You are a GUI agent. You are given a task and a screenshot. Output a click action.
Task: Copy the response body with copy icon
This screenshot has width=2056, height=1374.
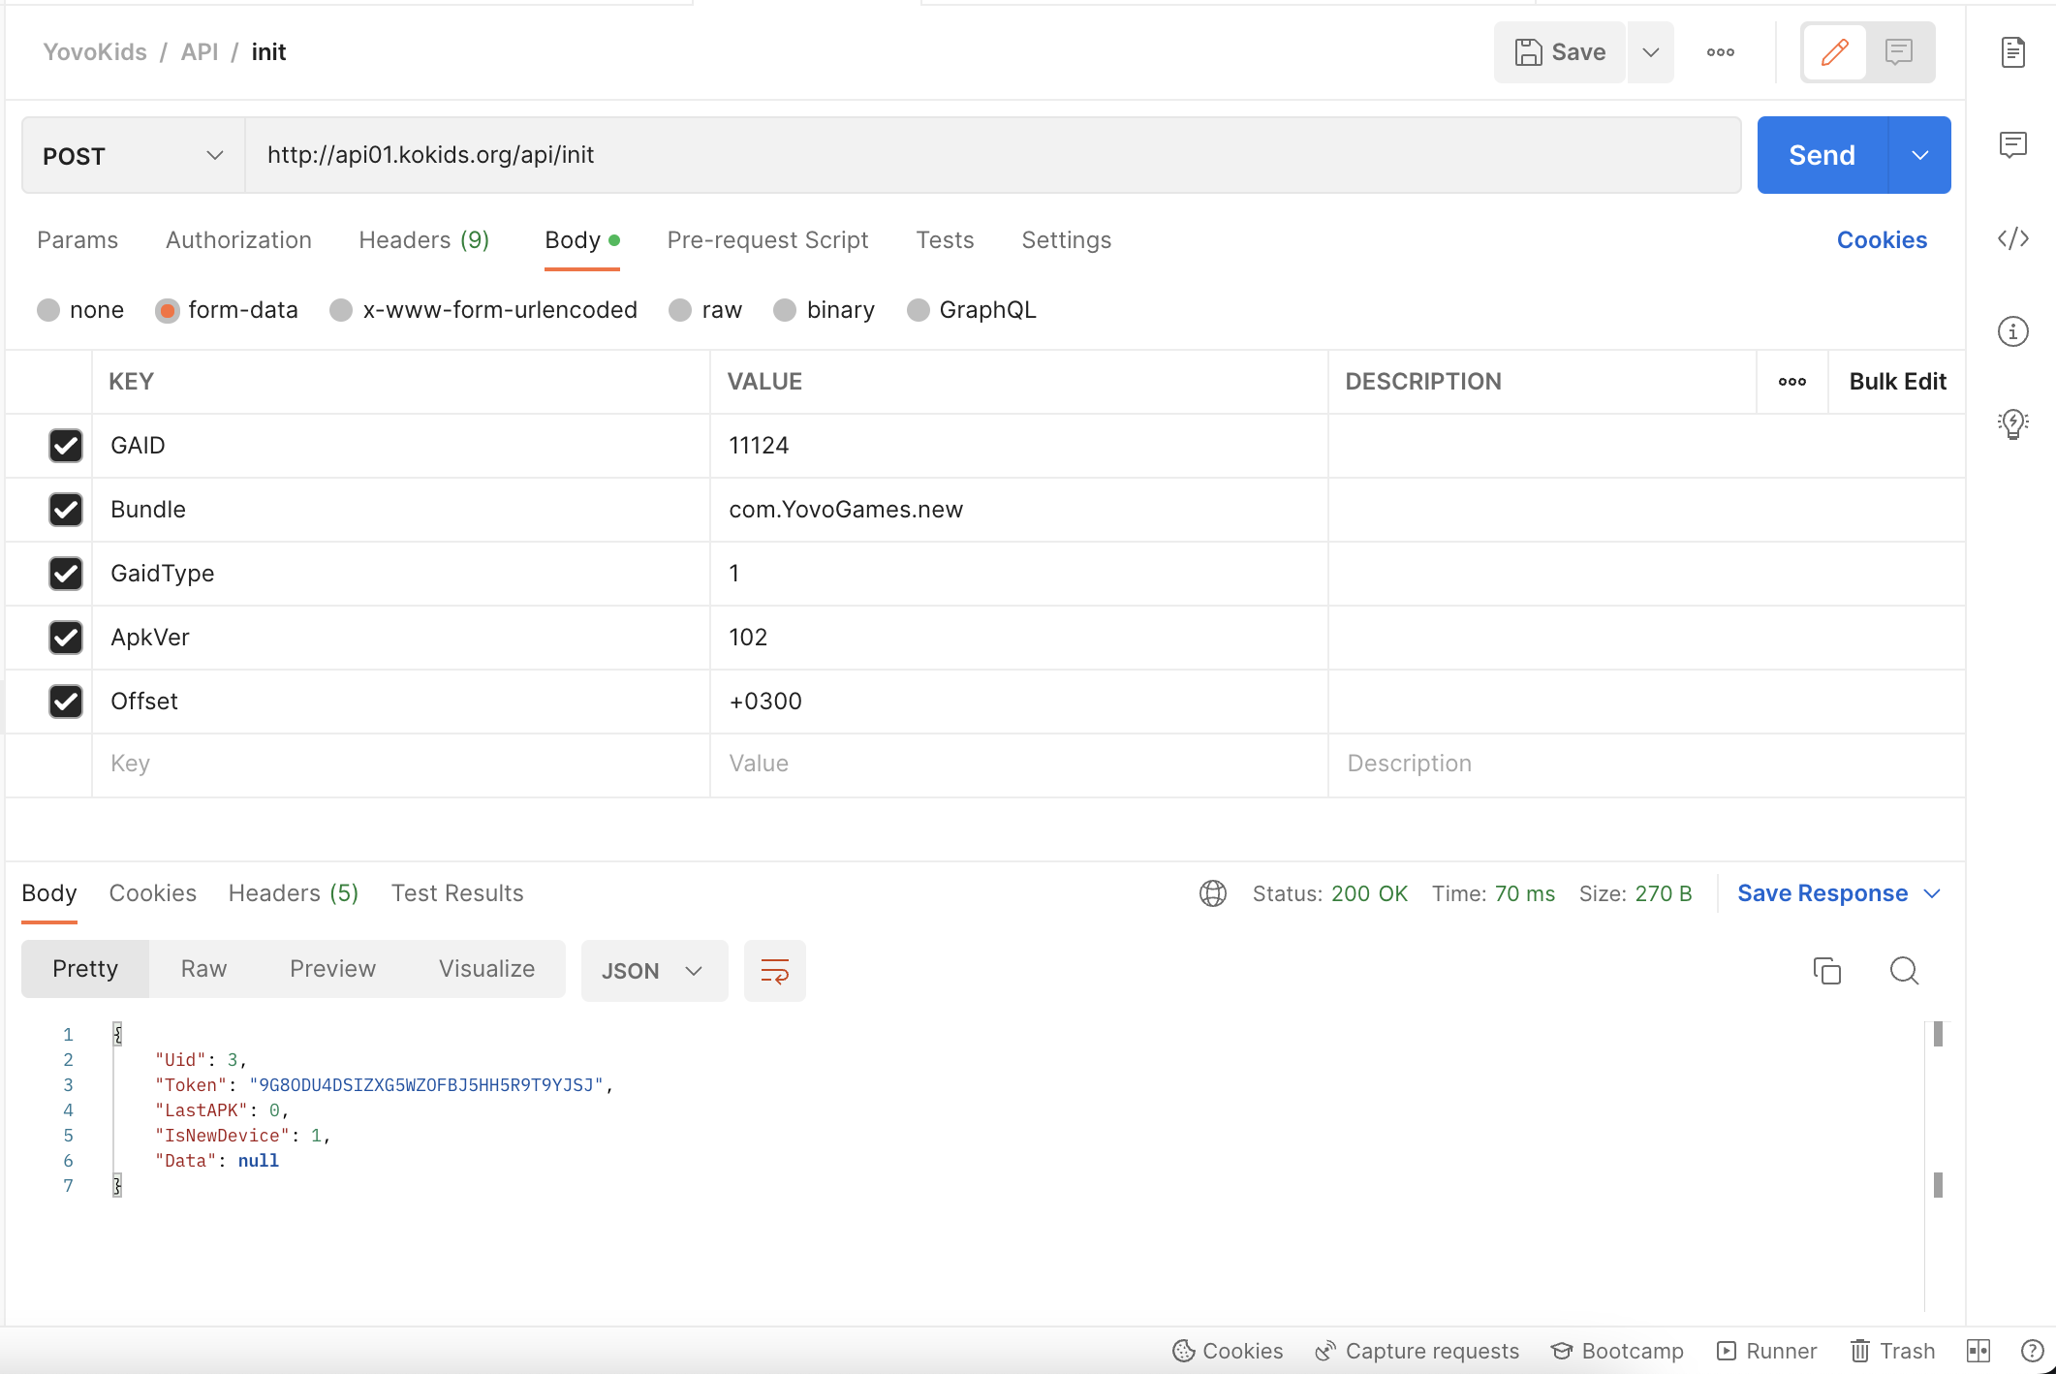pyautogui.click(x=1826, y=970)
